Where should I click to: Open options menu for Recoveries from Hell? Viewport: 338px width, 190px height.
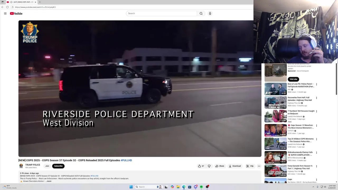pos(317,98)
